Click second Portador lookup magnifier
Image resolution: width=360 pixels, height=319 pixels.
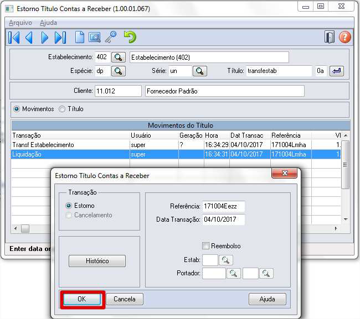pyautogui.click(x=266, y=274)
